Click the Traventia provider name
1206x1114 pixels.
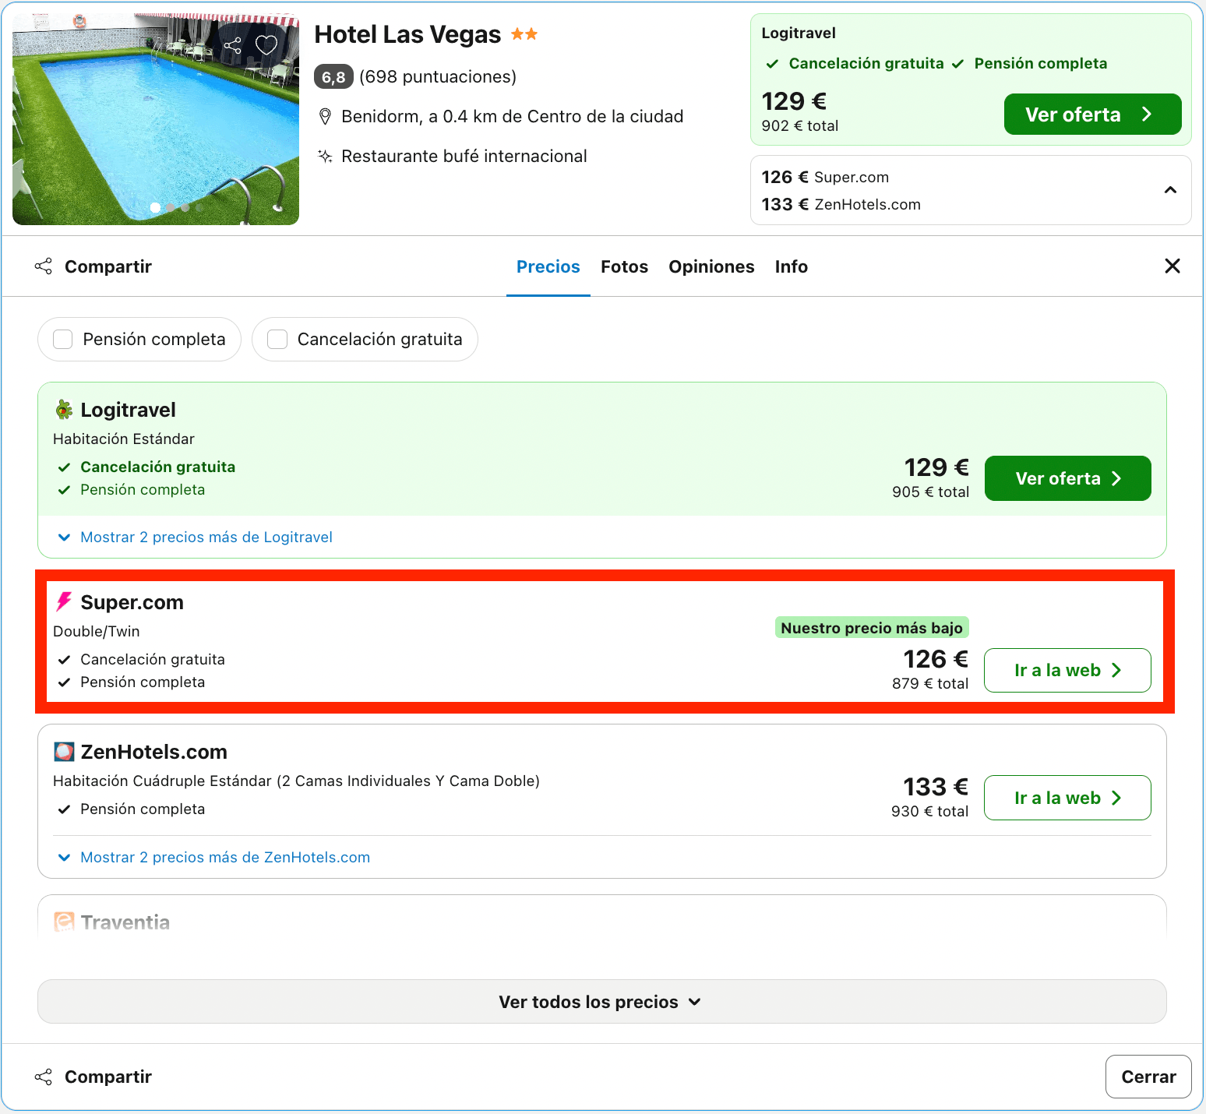[125, 922]
